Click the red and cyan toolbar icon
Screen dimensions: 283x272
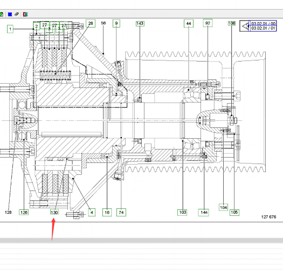coord(25,14)
